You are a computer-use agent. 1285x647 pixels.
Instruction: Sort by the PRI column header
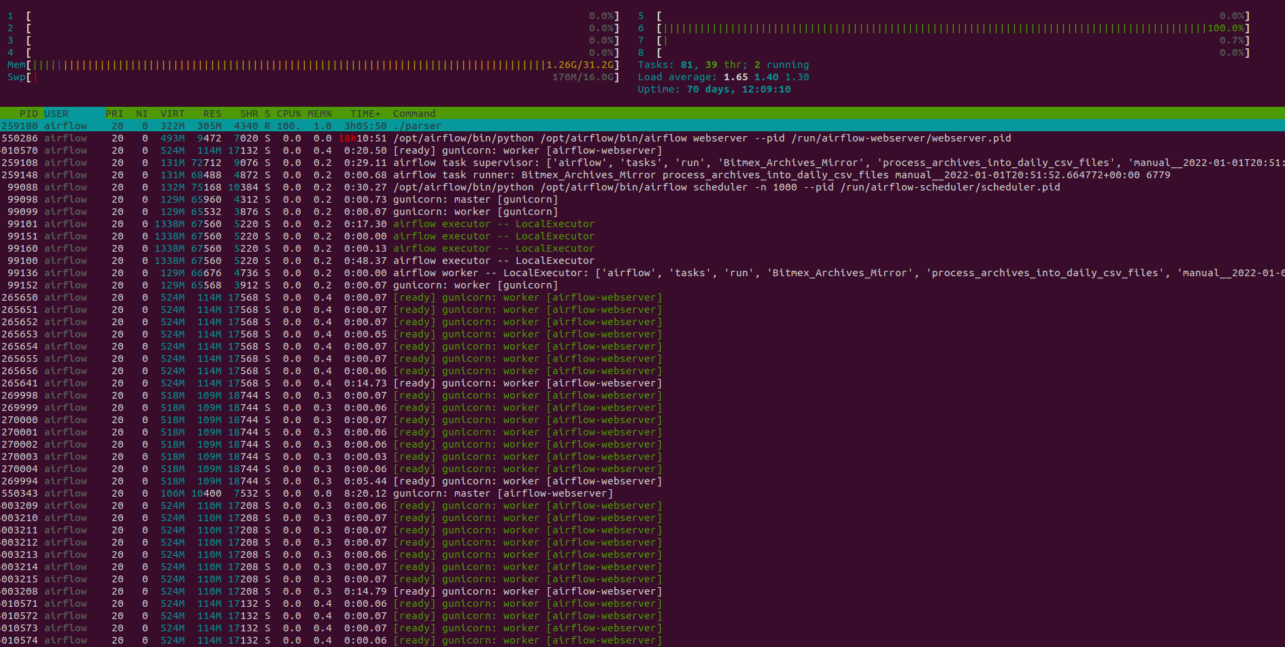pyautogui.click(x=114, y=114)
